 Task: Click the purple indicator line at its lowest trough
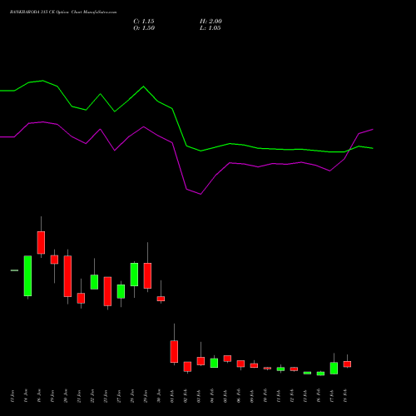pyautogui.click(x=201, y=194)
